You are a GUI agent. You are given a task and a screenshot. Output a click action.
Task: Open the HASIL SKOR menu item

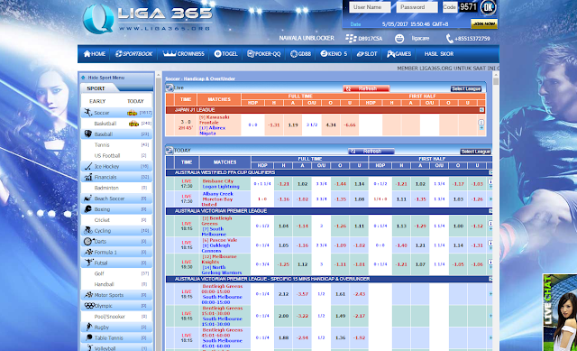tap(439, 54)
